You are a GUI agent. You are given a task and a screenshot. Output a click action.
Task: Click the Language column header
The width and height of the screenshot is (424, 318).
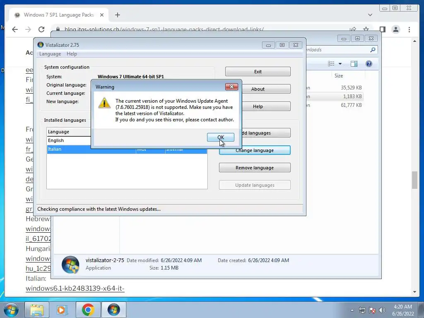click(69, 132)
